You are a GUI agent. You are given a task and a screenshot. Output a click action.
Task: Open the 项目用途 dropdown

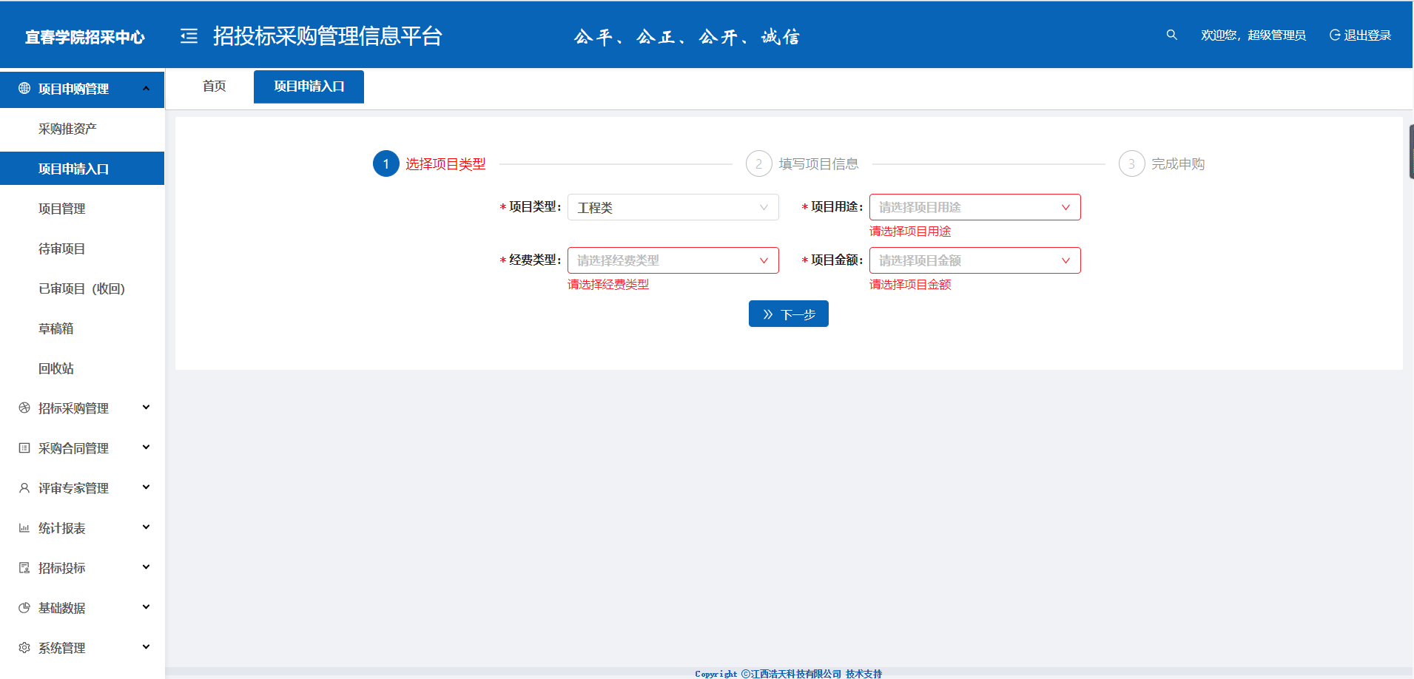tap(974, 208)
